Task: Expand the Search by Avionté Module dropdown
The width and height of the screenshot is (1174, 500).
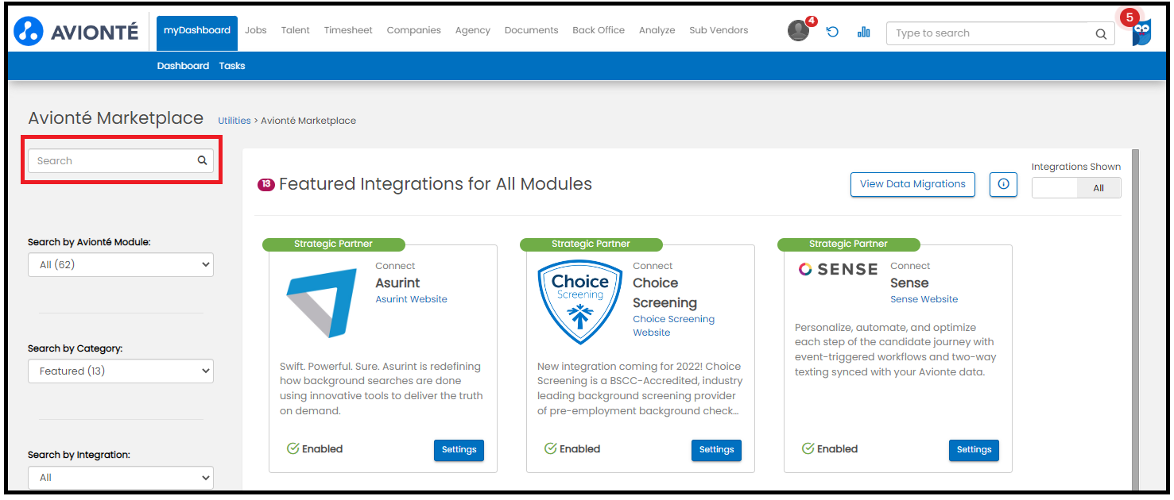Action: pos(121,264)
